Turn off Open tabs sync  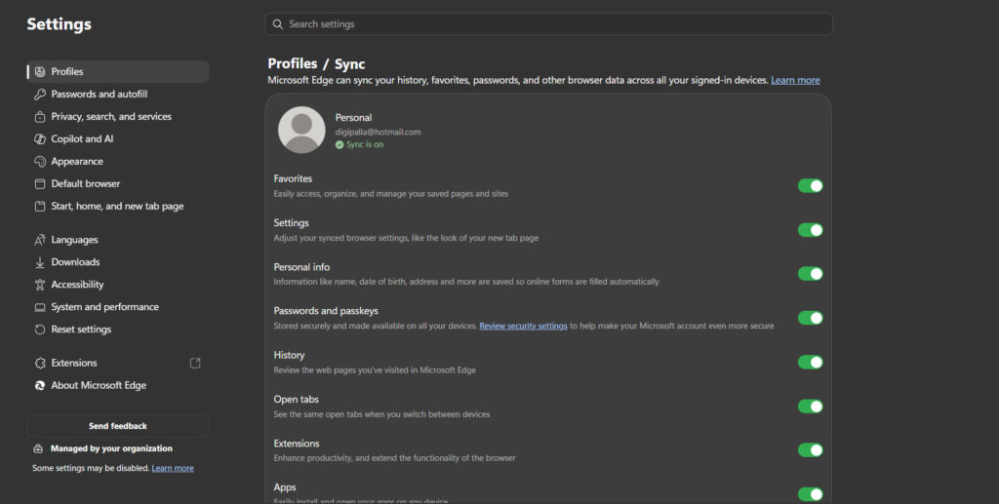(810, 406)
